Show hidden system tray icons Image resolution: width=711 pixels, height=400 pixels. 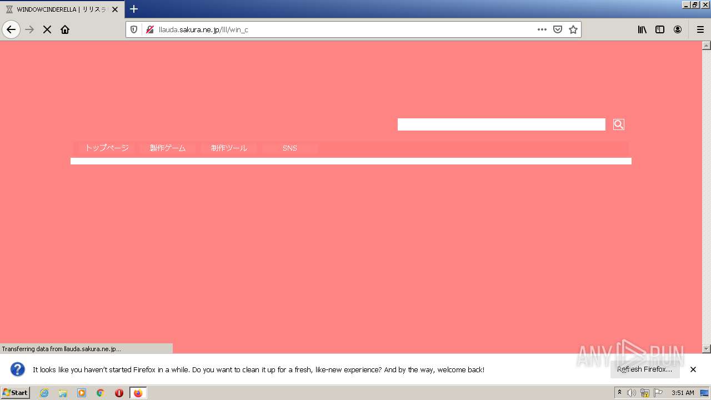(x=620, y=393)
